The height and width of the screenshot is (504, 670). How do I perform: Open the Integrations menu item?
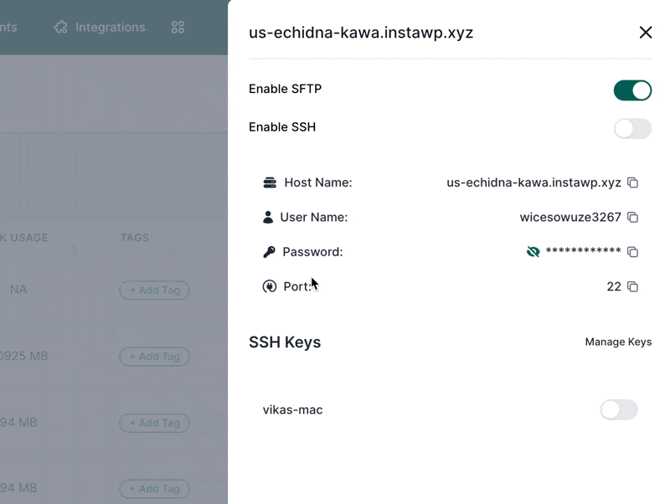110,28
